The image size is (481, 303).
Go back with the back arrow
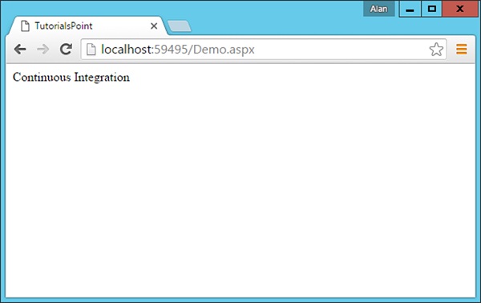click(x=20, y=49)
